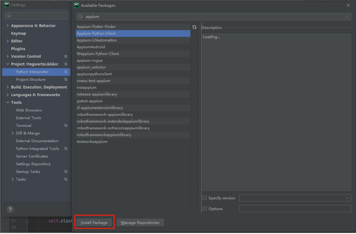Viewport: 356px width, 234px height.
Task: Click the Install Package button
Action: point(94,222)
